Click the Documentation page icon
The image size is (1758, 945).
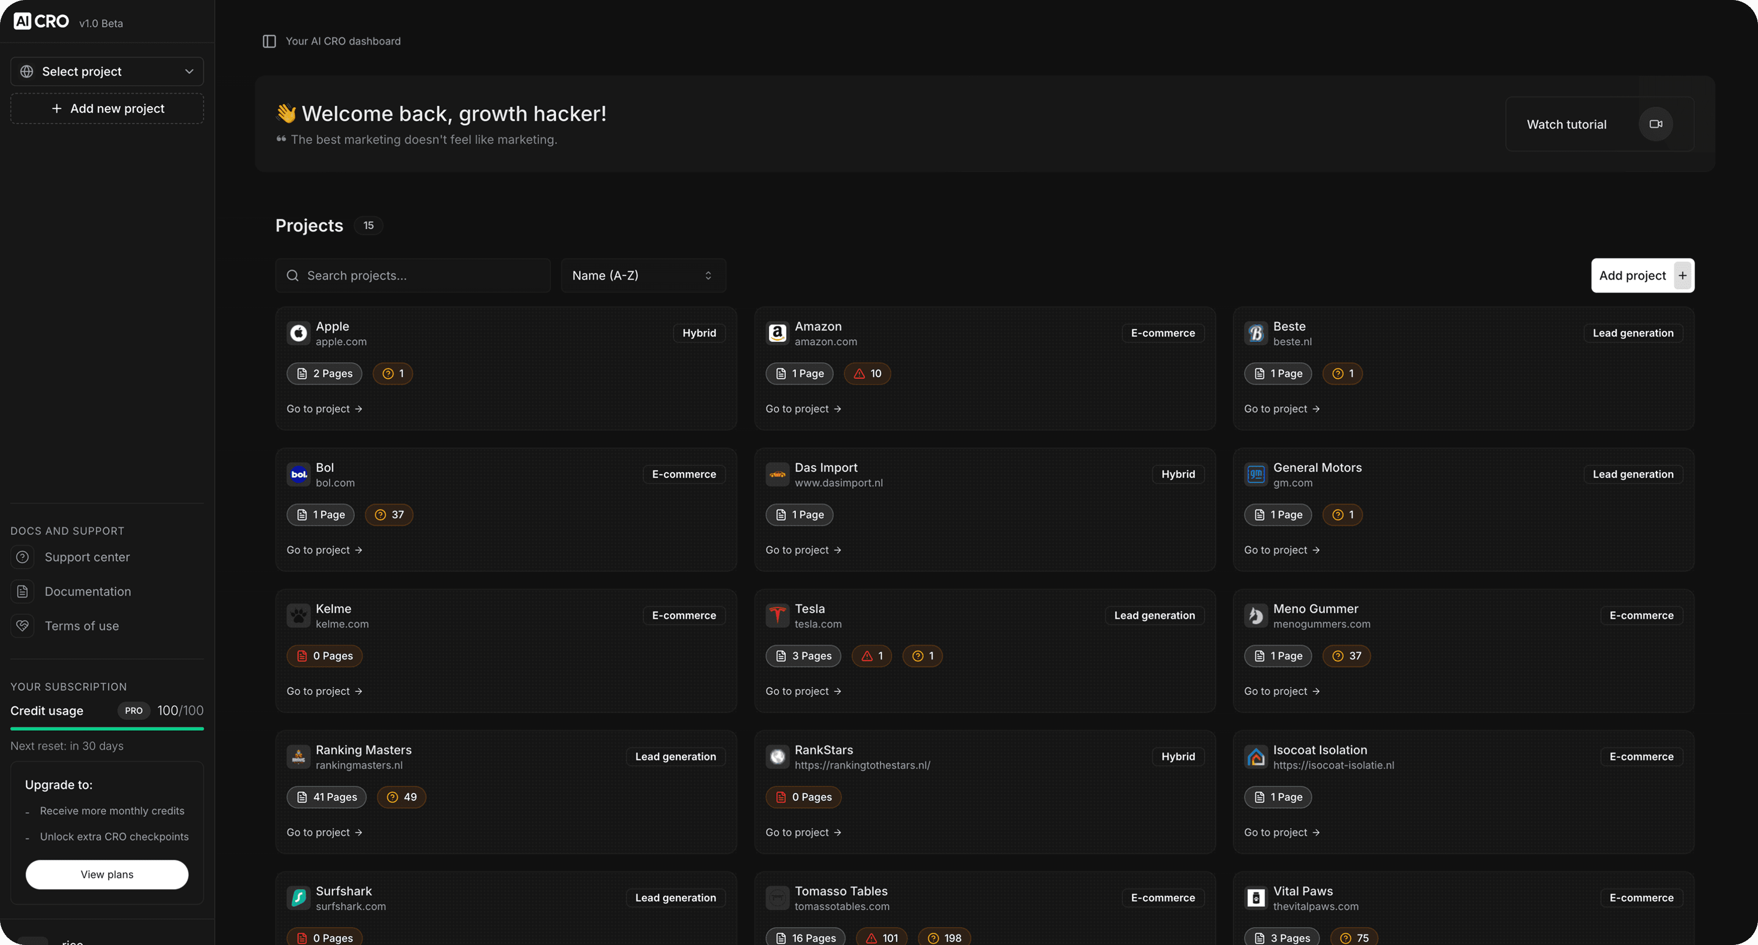(22, 591)
